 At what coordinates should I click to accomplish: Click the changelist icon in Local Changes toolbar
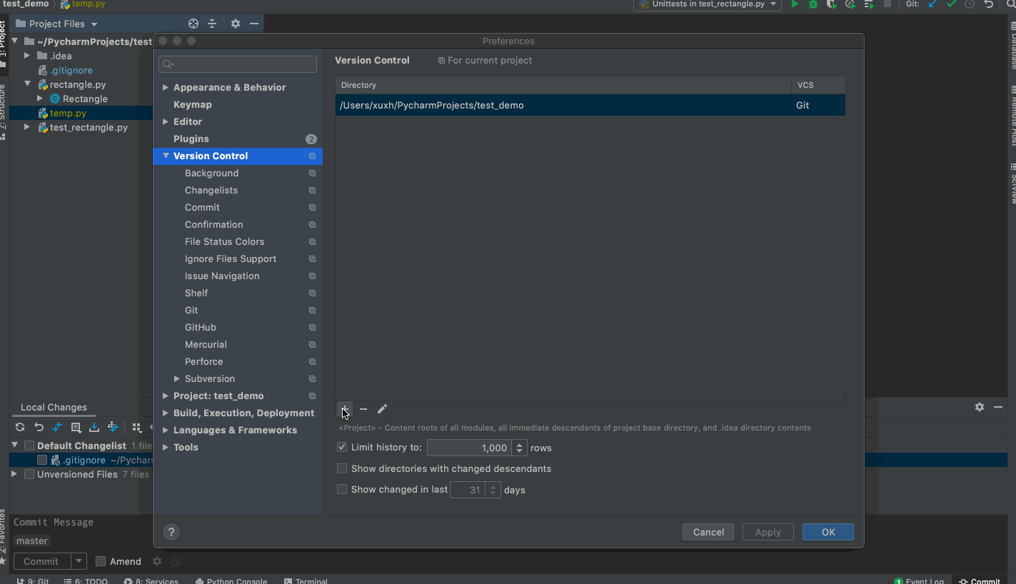pyautogui.click(x=76, y=427)
